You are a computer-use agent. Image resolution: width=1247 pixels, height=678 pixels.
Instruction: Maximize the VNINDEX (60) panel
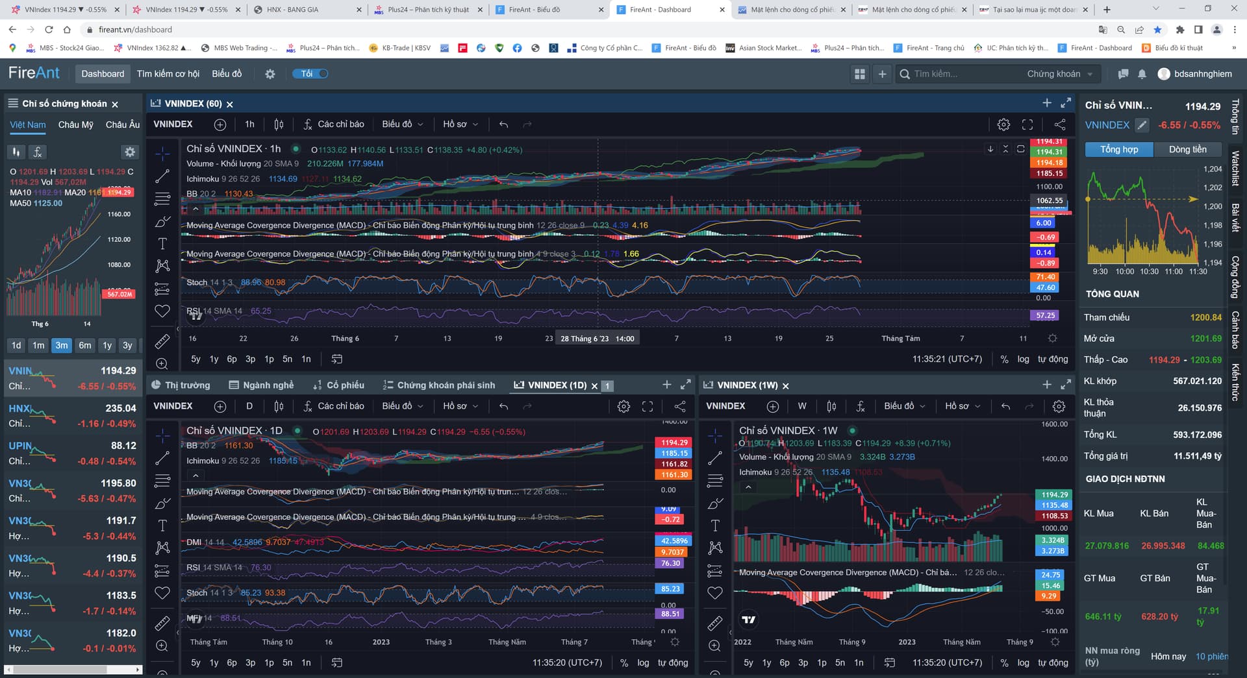coord(1066,103)
